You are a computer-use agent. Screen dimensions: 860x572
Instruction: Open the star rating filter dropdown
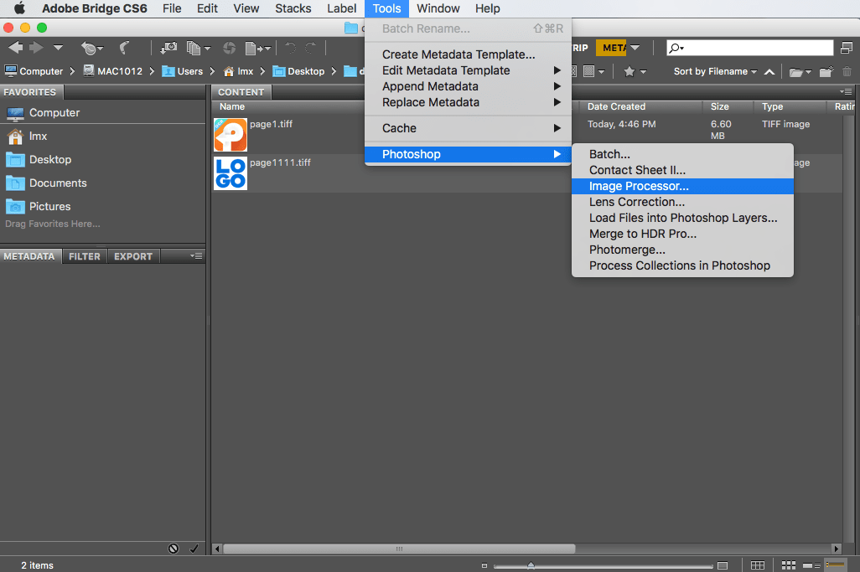(x=635, y=71)
